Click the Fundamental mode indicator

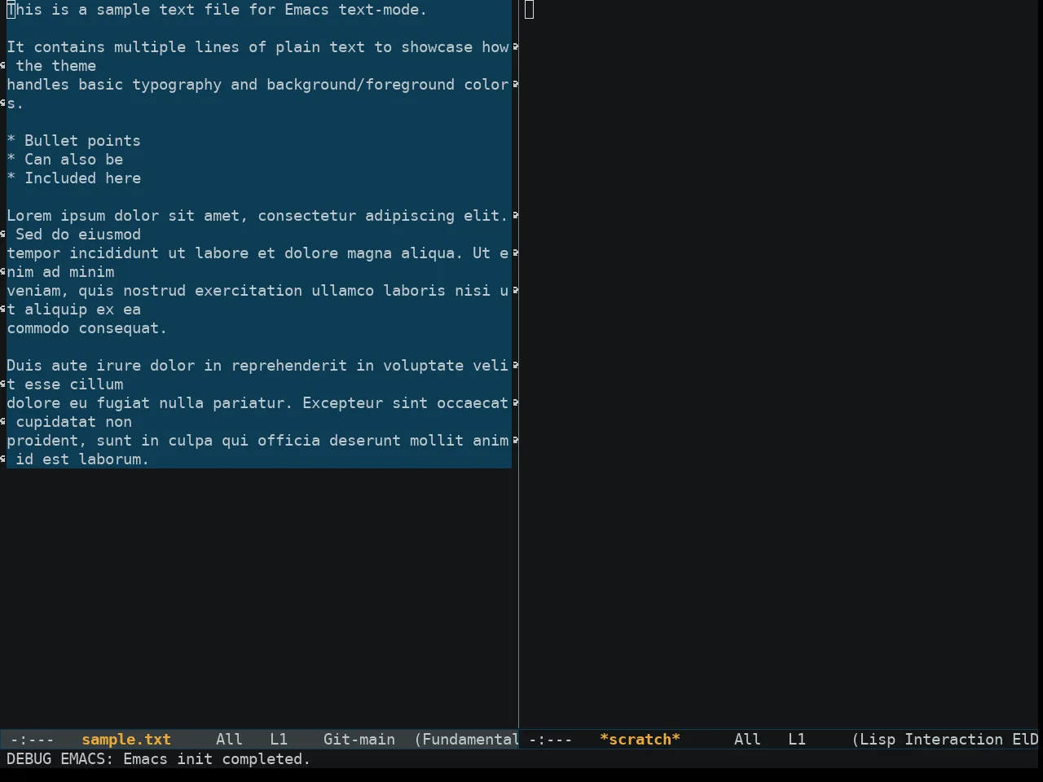pos(467,740)
